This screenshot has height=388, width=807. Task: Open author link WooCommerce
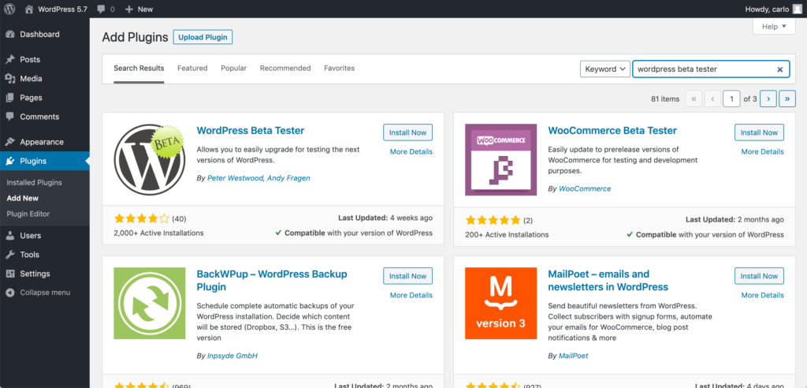click(586, 189)
